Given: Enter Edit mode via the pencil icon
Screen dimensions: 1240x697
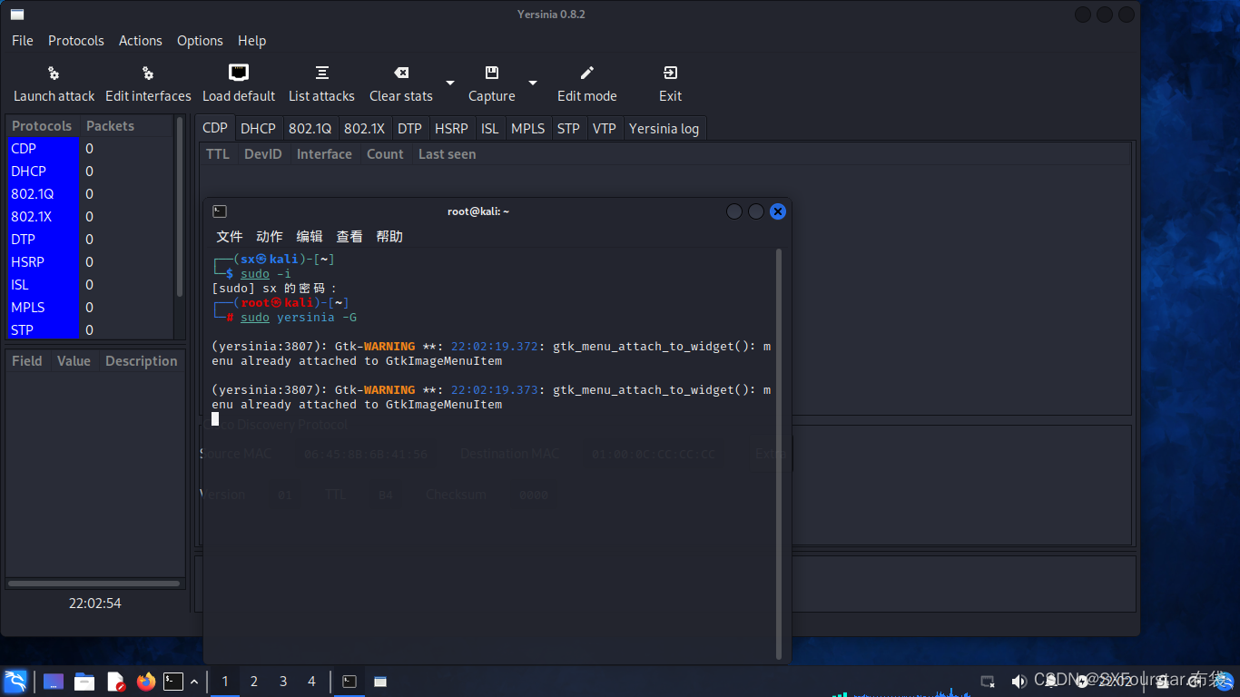Looking at the screenshot, I should (586, 83).
